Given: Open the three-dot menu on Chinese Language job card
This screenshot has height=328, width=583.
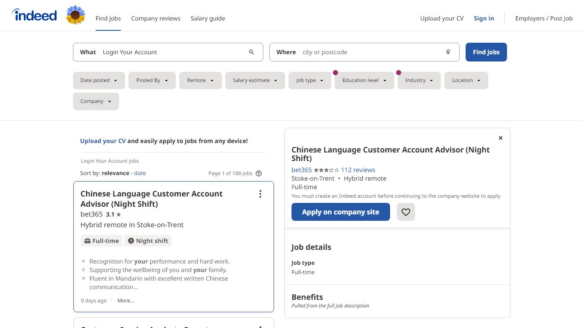Looking at the screenshot, I should pyautogui.click(x=260, y=194).
